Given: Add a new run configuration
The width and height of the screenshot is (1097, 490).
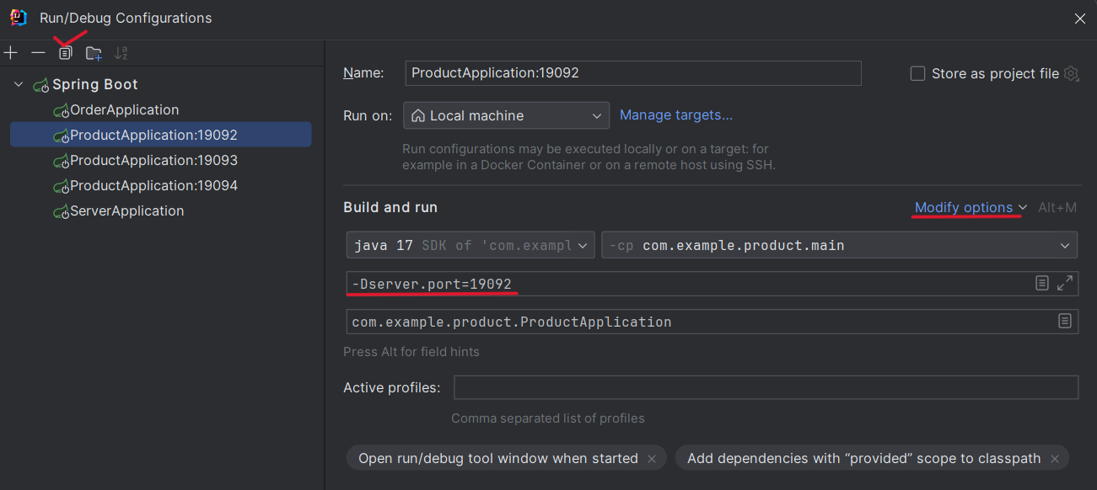Looking at the screenshot, I should 10,53.
